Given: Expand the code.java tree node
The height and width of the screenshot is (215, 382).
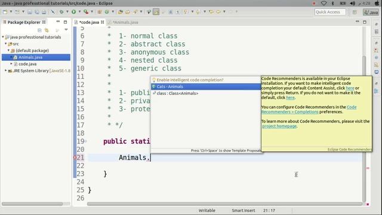Looking at the screenshot, I should [11, 64].
